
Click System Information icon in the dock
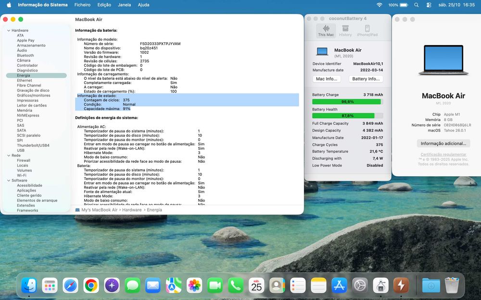click(380, 286)
